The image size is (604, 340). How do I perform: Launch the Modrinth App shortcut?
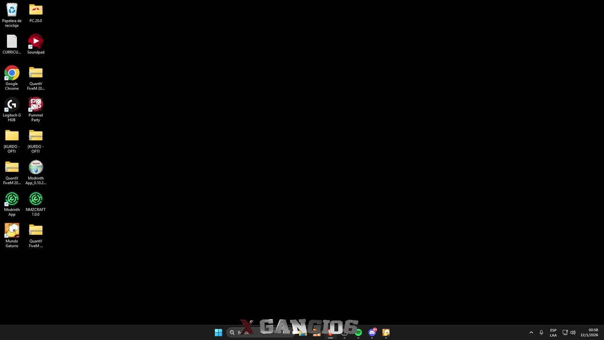pos(12,204)
